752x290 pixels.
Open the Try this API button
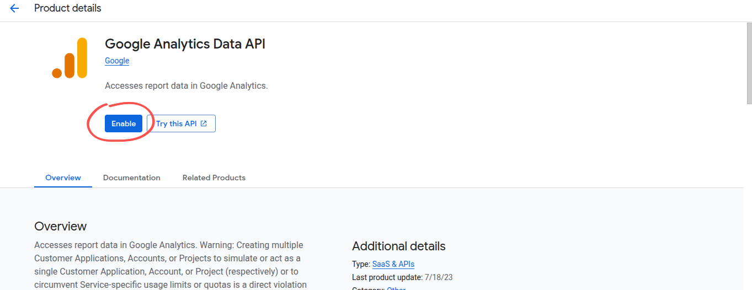pyautogui.click(x=181, y=123)
